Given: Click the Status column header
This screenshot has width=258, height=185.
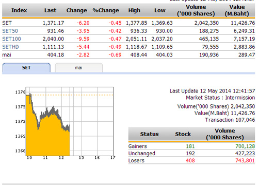Looking at the screenshot, I should tap(149, 134).
